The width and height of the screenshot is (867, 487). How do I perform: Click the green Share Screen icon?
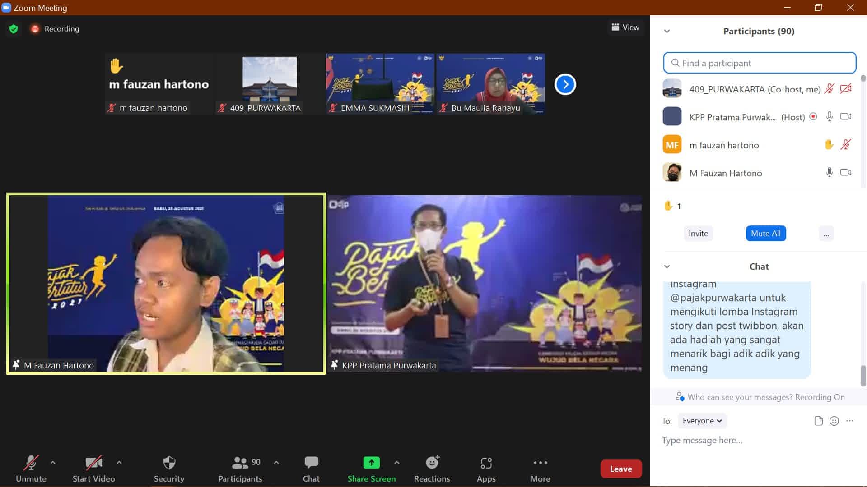371,463
